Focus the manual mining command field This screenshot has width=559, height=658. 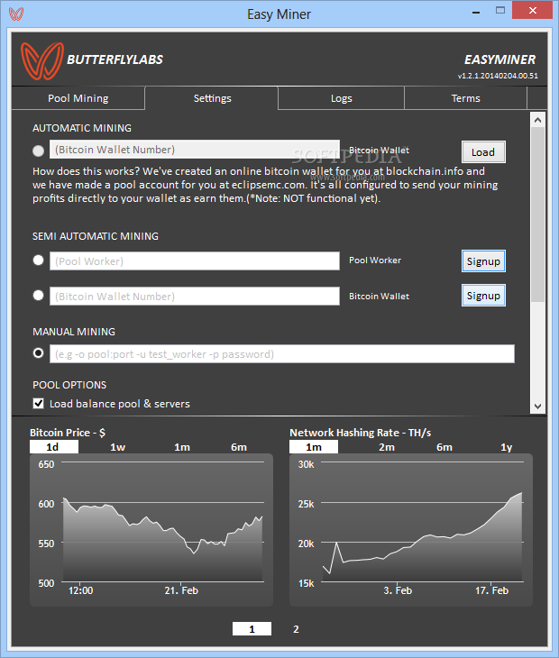(282, 354)
